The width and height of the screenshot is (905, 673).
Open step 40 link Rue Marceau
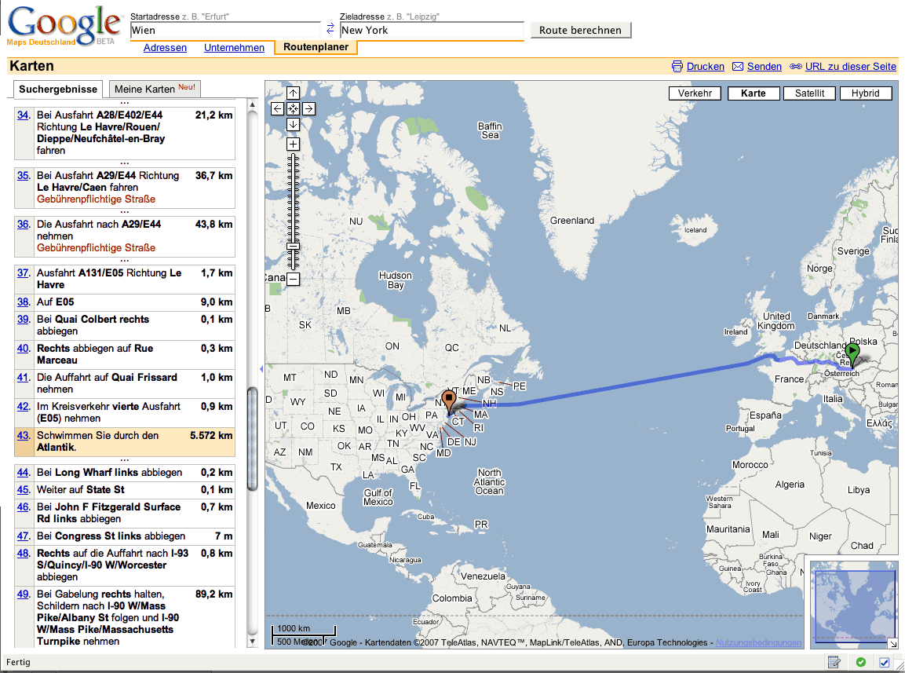[x=23, y=349]
